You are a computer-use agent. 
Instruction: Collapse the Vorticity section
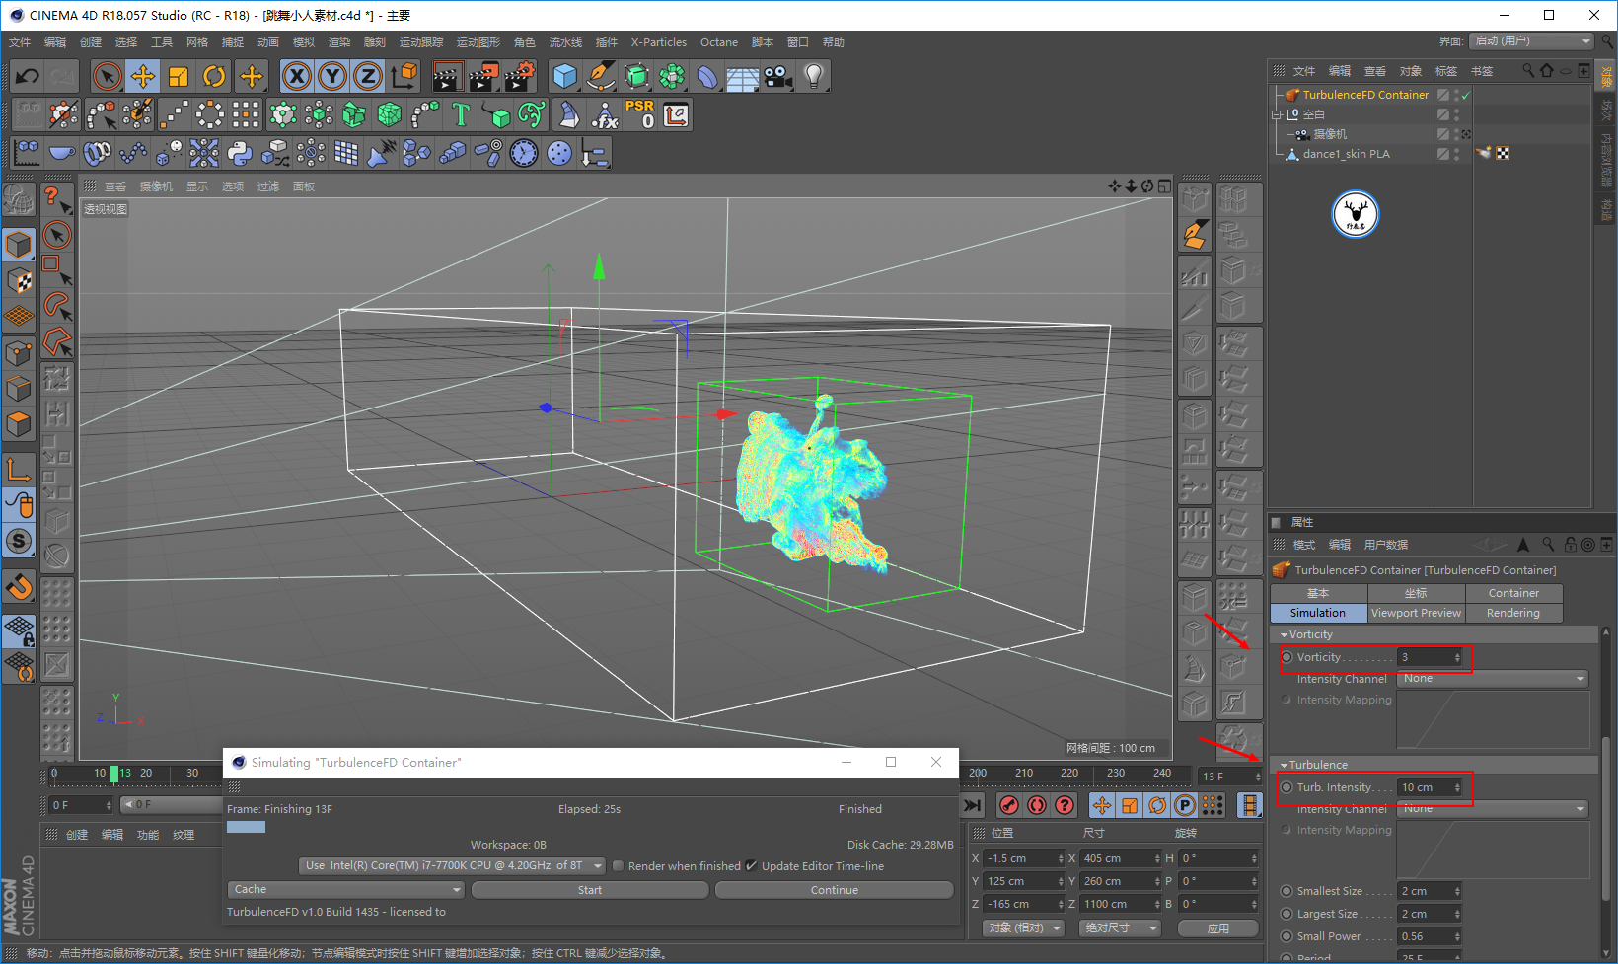click(x=1284, y=635)
